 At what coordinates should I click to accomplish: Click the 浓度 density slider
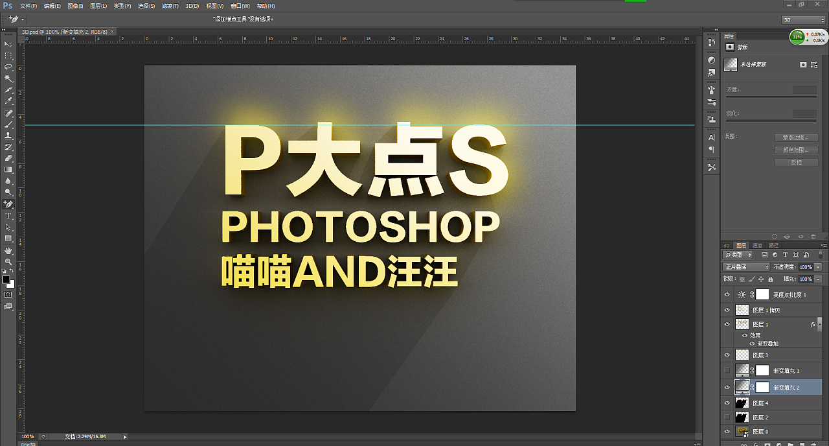pos(771,97)
